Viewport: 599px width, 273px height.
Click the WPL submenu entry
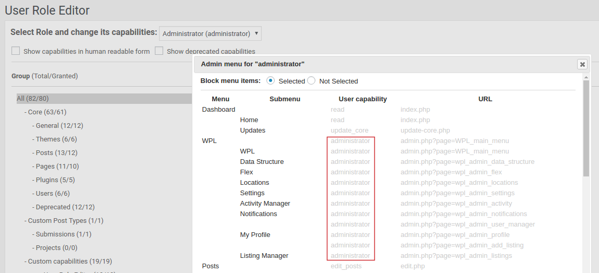click(247, 151)
